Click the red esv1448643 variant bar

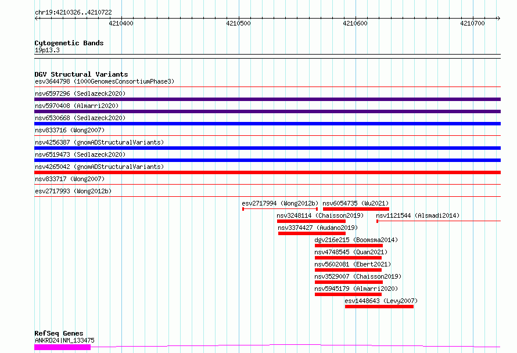[379, 307]
